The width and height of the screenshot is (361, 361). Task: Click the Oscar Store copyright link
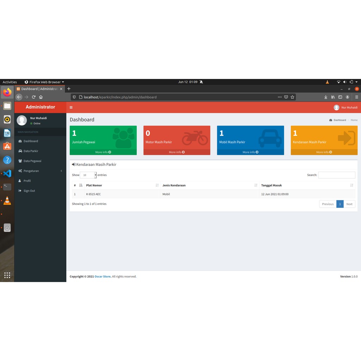coord(102,276)
